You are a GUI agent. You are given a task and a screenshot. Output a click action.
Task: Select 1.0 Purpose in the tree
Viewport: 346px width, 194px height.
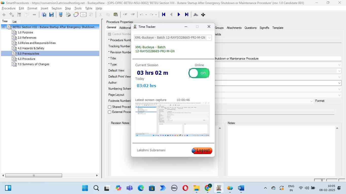tap(25, 32)
